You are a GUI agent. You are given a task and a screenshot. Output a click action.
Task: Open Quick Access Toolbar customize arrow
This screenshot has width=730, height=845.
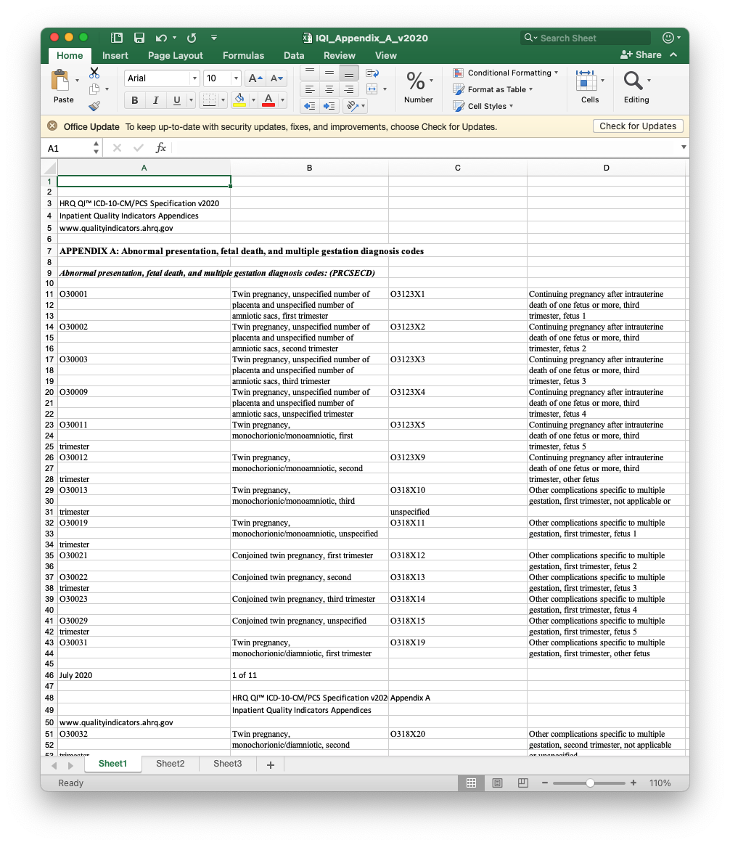tap(214, 38)
